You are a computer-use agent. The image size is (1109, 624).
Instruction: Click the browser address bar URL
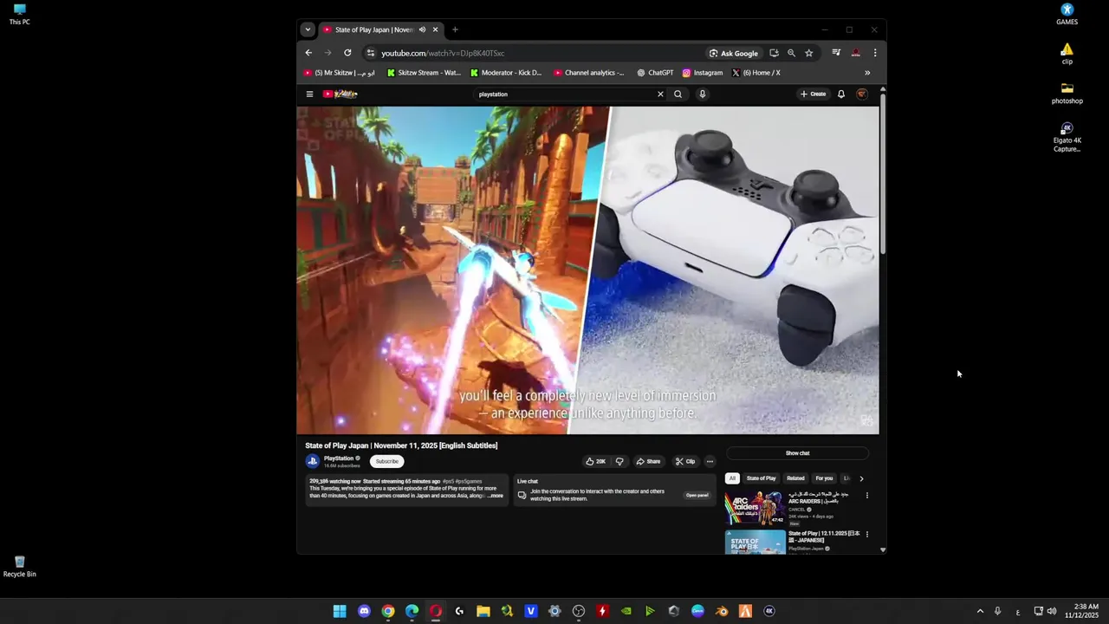[443, 53]
